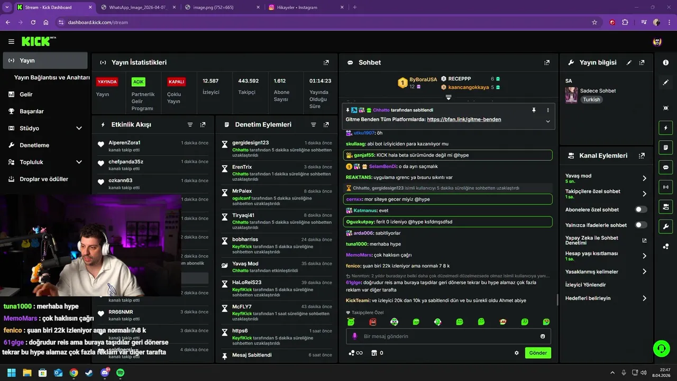Select Yayın in the sidebar
This screenshot has height=381, width=677.
coord(45,60)
